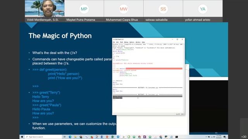Click the red highlighted syntax error line

(x=154, y=69)
